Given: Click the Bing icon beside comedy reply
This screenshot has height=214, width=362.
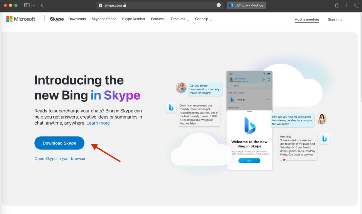Looking at the screenshot, I should point(171,108).
